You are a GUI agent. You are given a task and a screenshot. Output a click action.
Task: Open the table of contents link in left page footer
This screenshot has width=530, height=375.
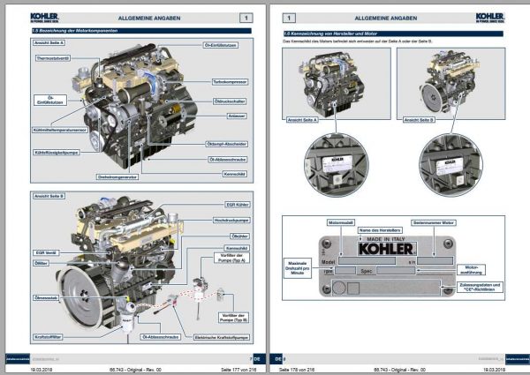(18, 359)
